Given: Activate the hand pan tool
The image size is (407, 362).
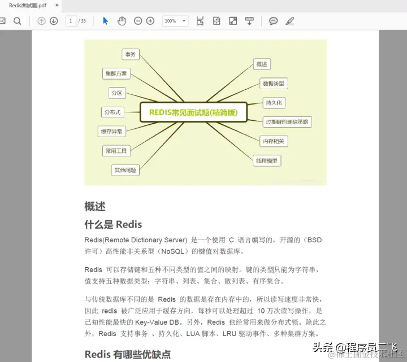Looking at the screenshot, I should [122, 21].
